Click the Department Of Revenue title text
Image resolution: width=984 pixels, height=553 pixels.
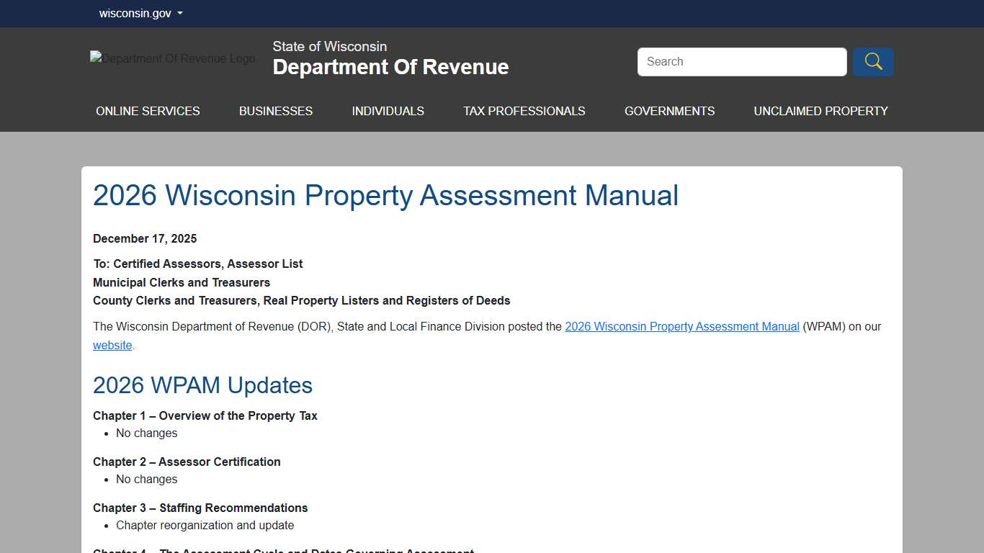(x=390, y=67)
